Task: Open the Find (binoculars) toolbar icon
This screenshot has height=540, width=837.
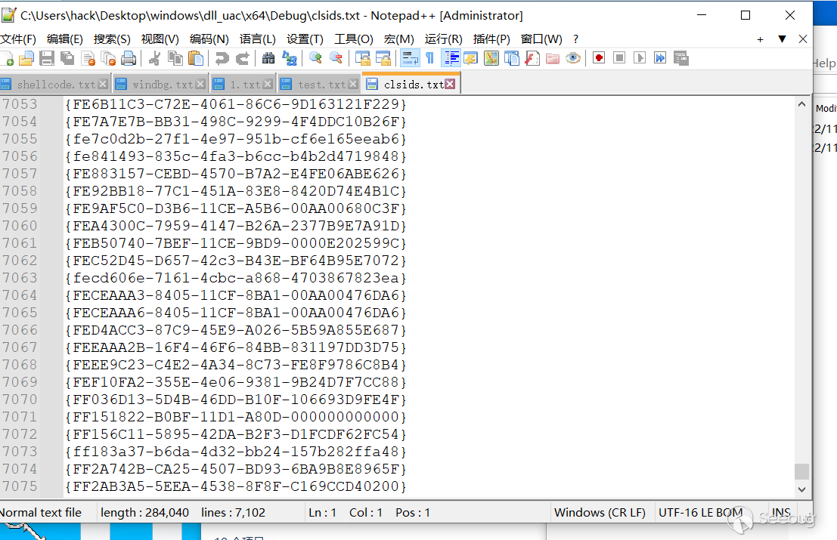Action: 268,58
